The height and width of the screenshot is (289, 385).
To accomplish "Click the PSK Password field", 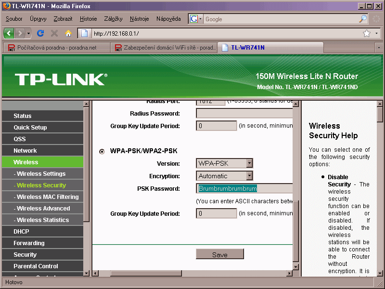I will click(x=244, y=188).
